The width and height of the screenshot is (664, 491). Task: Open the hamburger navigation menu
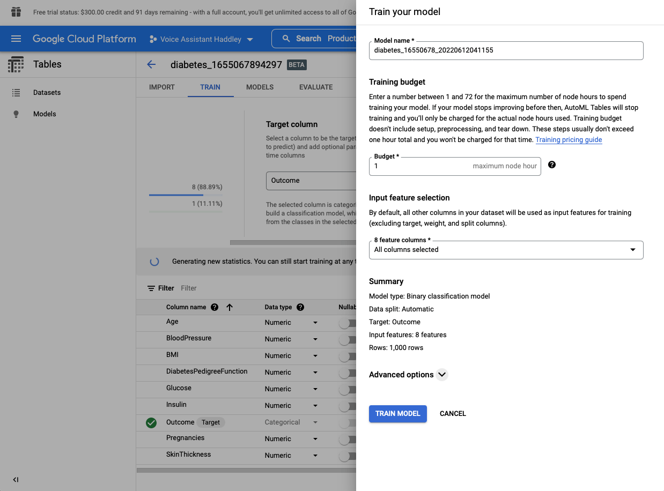(x=16, y=39)
